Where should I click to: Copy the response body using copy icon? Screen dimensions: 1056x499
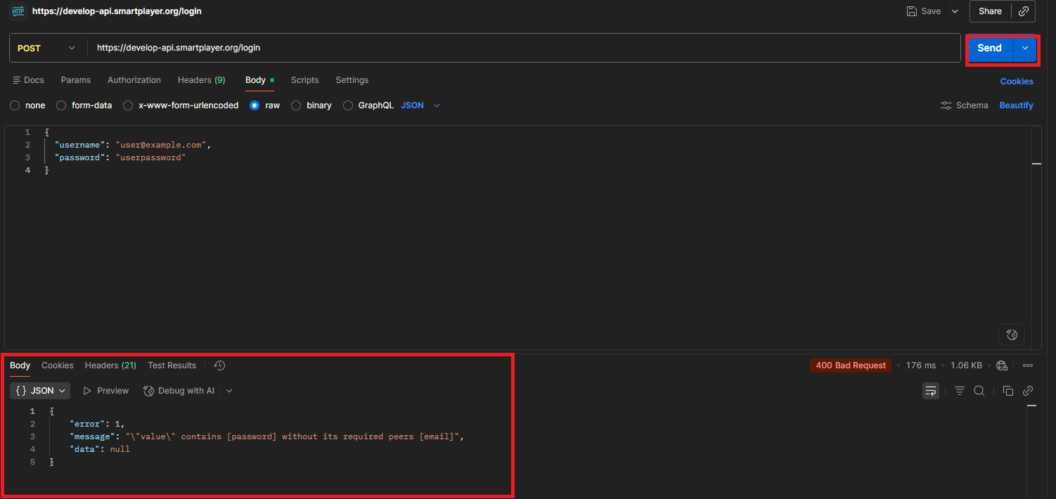pos(1007,391)
